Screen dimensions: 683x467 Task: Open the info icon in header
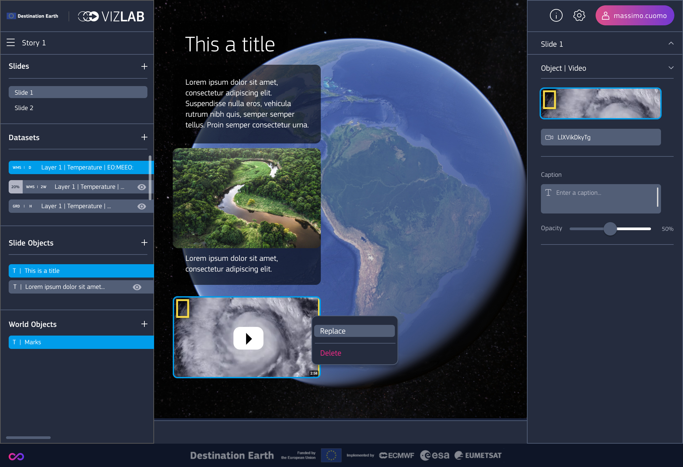[x=556, y=15]
